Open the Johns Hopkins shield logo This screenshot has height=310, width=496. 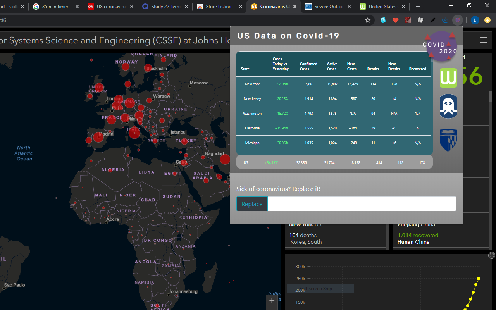click(448, 140)
